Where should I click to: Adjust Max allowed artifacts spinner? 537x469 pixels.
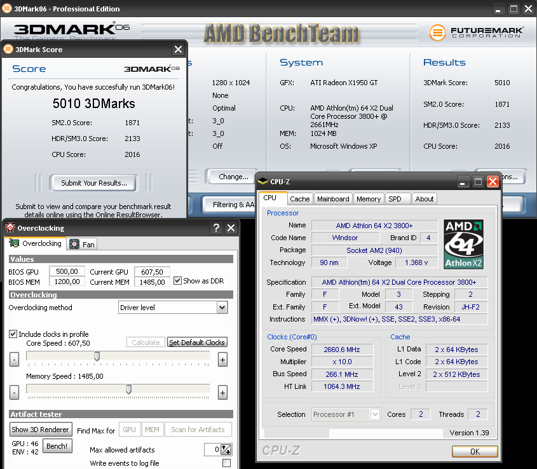(x=226, y=449)
